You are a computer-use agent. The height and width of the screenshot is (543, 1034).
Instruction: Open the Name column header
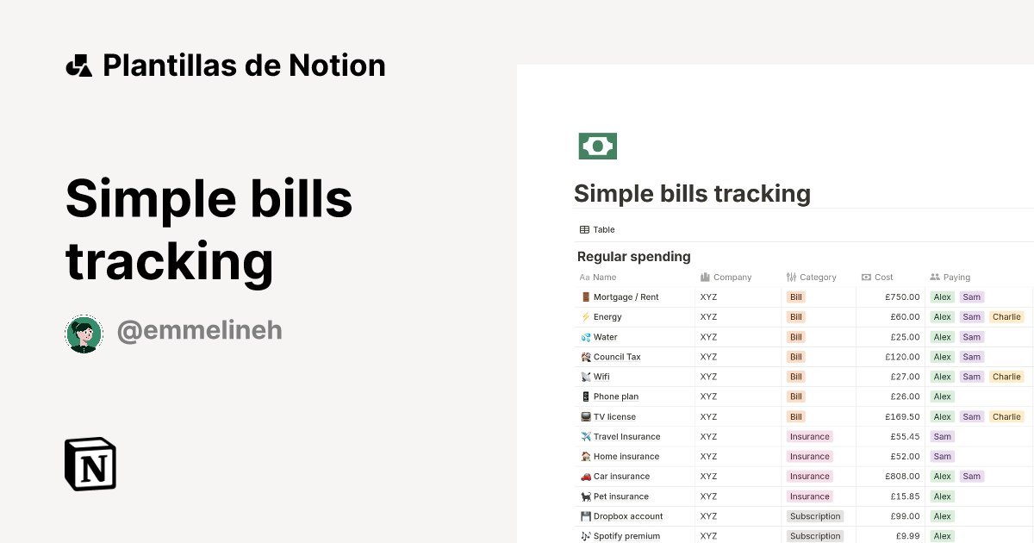point(598,277)
